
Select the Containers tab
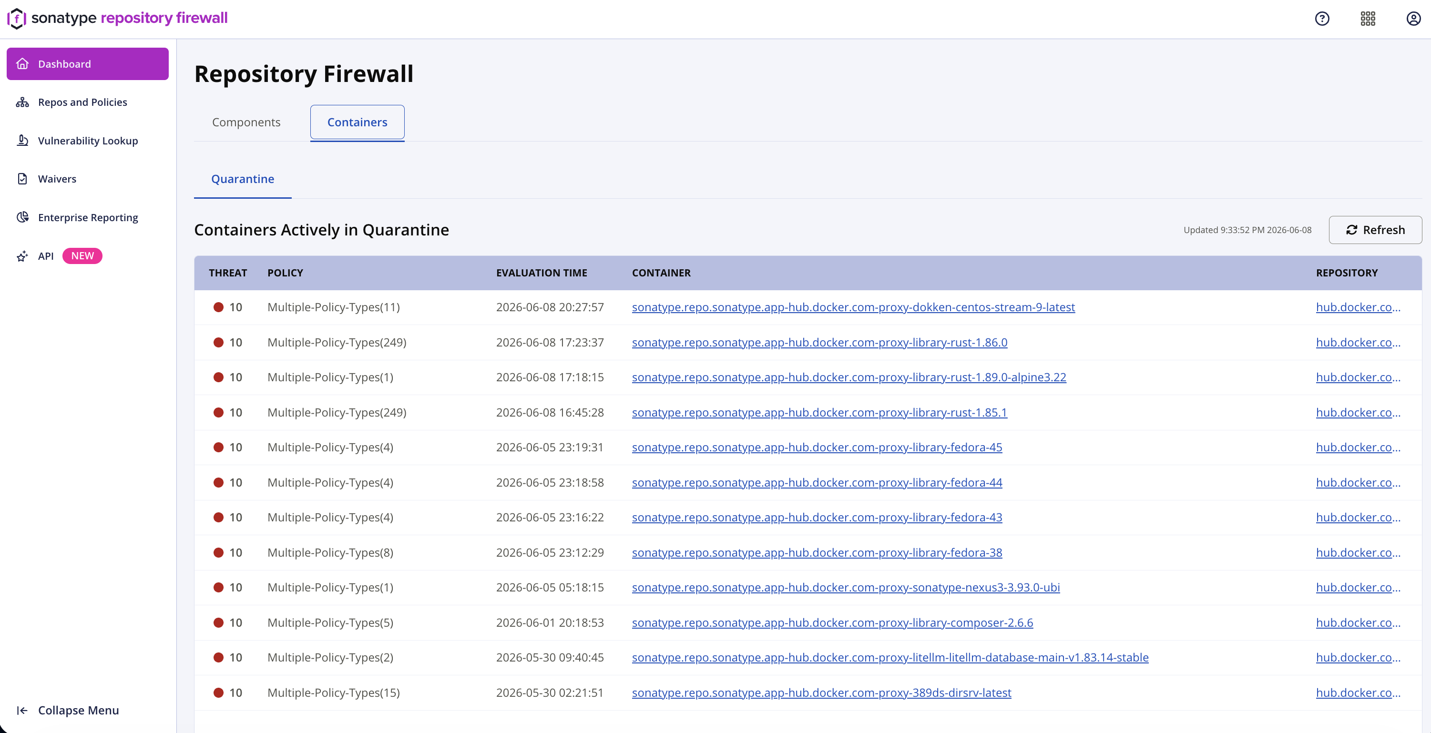pyautogui.click(x=357, y=122)
